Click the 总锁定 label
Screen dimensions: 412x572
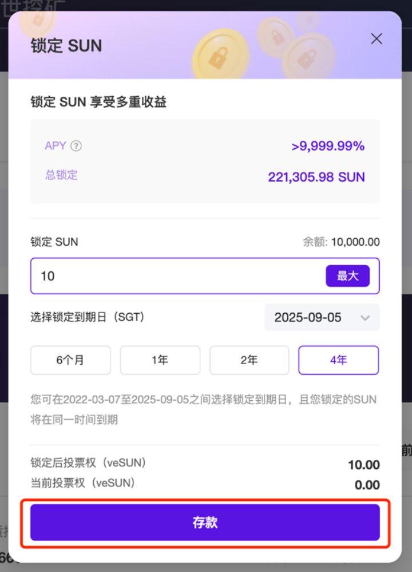point(61,175)
